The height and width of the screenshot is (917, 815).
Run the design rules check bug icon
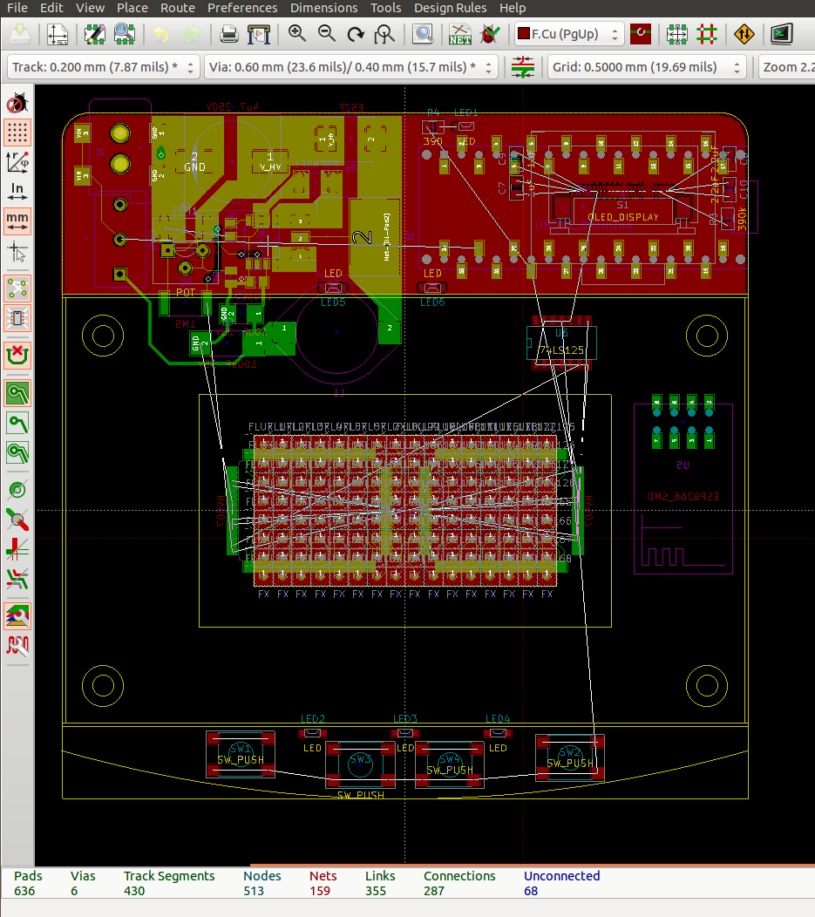pos(489,34)
